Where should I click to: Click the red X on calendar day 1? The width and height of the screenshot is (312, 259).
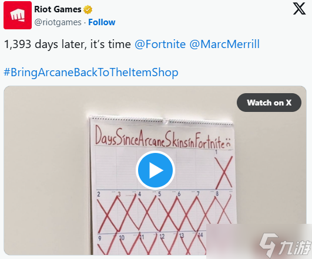224,172
